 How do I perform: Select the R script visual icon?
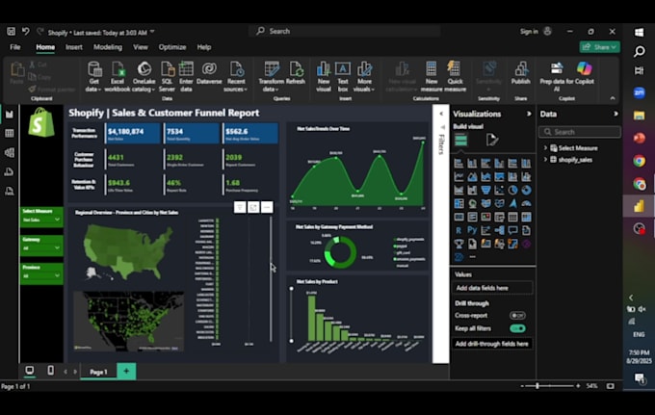[x=458, y=230]
